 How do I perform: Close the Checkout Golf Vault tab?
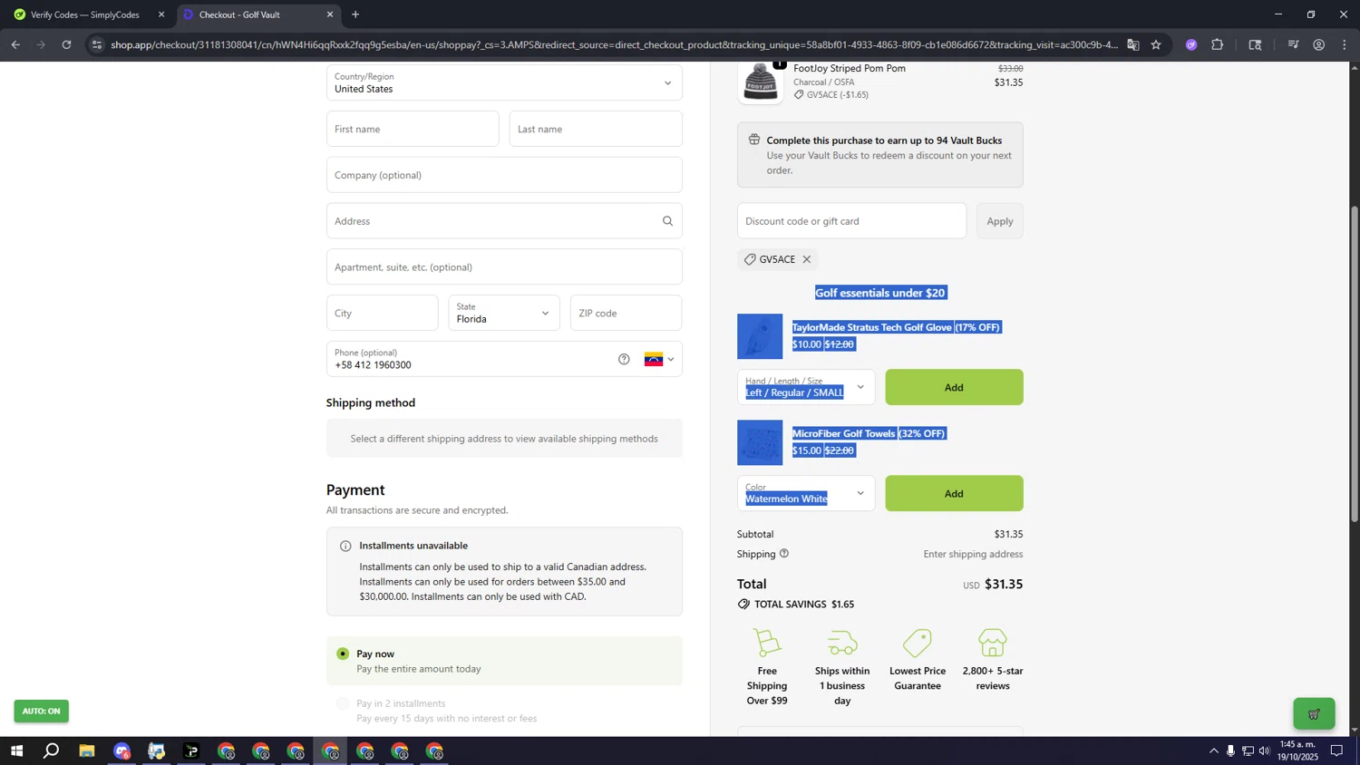point(330,15)
